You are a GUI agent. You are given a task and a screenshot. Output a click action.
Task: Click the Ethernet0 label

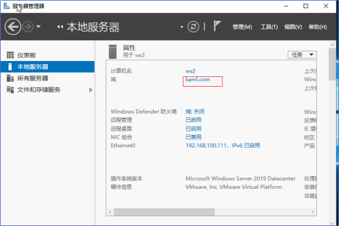coord(123,145)
